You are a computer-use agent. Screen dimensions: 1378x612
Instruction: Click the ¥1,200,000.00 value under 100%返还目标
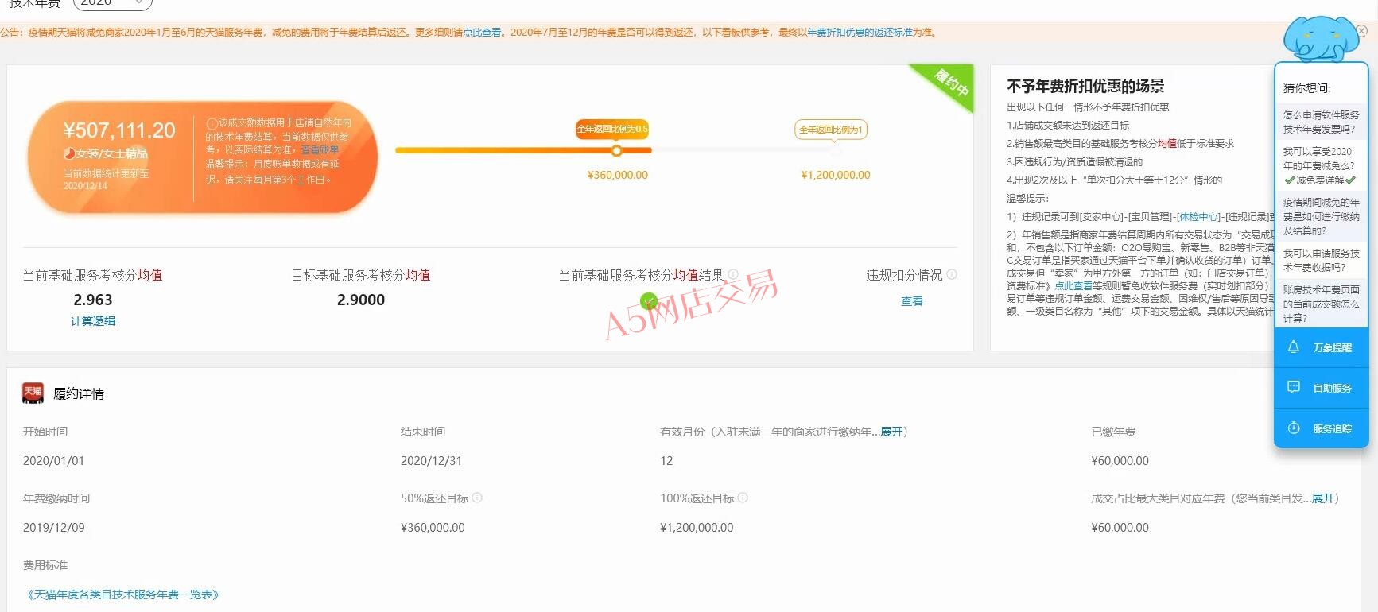pyautogui.click(x=697, y=528)
